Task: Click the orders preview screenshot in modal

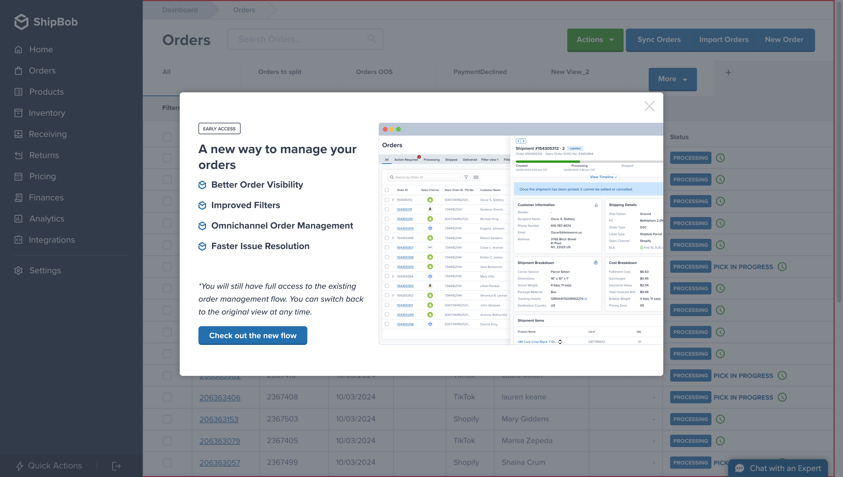Action: click(521, 234)
